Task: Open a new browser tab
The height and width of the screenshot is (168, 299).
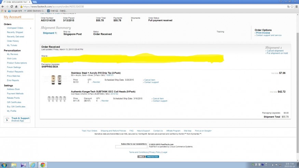Action: 35,2
